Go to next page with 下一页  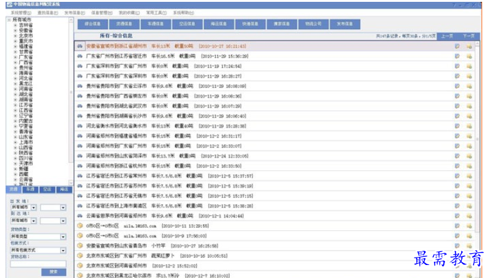(x=469, y=36)
